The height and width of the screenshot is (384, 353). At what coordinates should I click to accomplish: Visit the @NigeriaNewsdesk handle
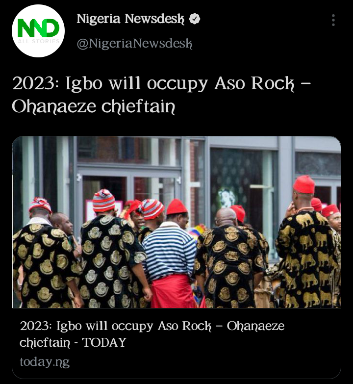click(134, 44)
